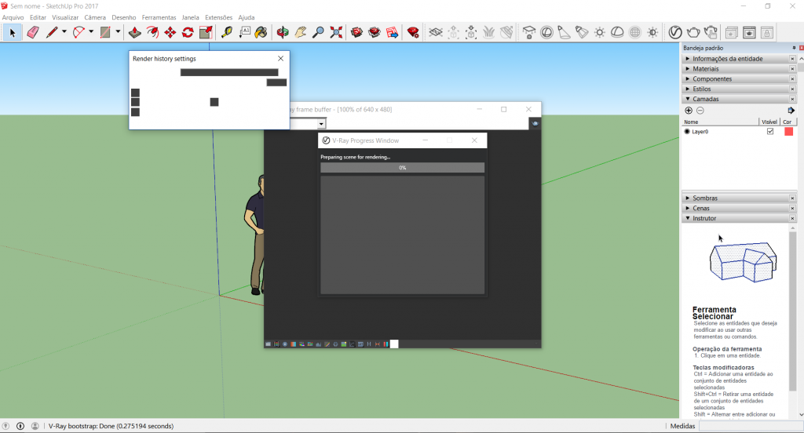Click the white swatch in frame buffer bottom bar
Image resolution: width=804 pixels, height=433 pixels.
coord(394,344)
